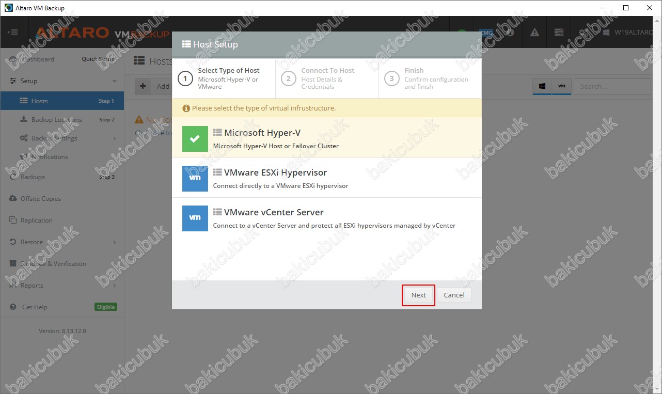This screenshot has width=662, height=394.
Task: Open Notifications in the sidebar
Action: (x=62, y=156)
